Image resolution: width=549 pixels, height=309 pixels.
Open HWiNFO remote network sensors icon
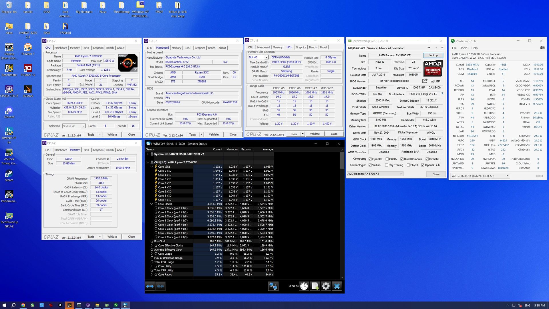click(273, 286)
